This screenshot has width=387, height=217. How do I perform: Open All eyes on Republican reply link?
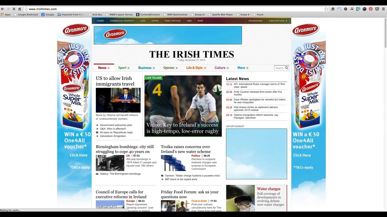pyautogui.click(x=116, y=132)
